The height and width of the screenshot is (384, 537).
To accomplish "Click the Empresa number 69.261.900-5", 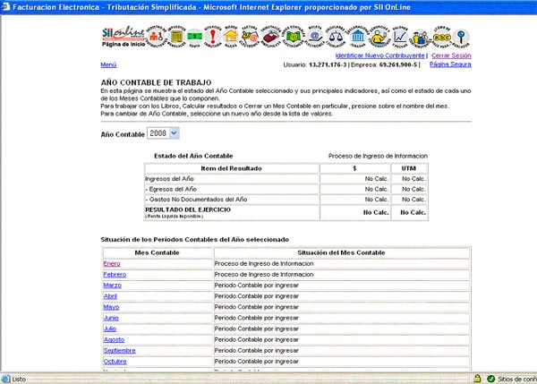I will [398, 64].
